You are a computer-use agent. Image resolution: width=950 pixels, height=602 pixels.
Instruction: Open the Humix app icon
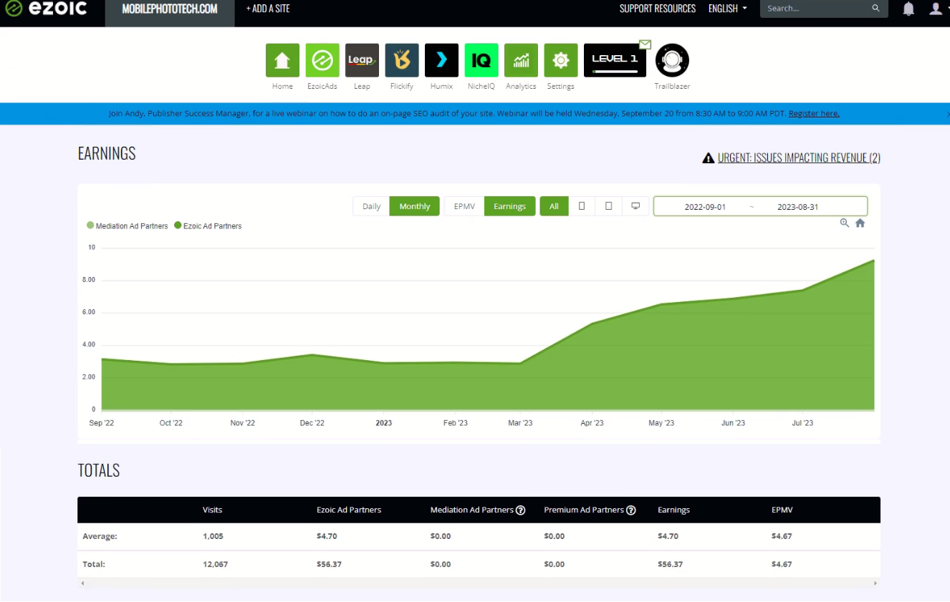[441, 60]
